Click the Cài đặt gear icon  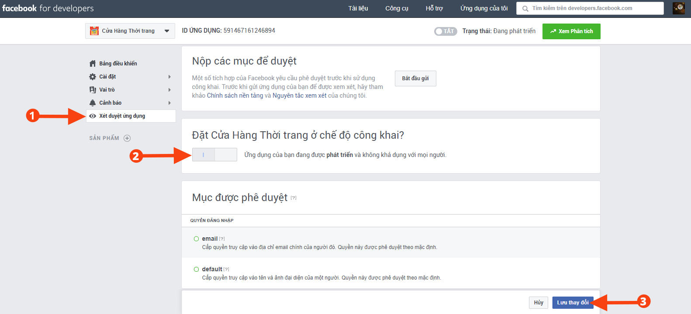tap(93, 77)
